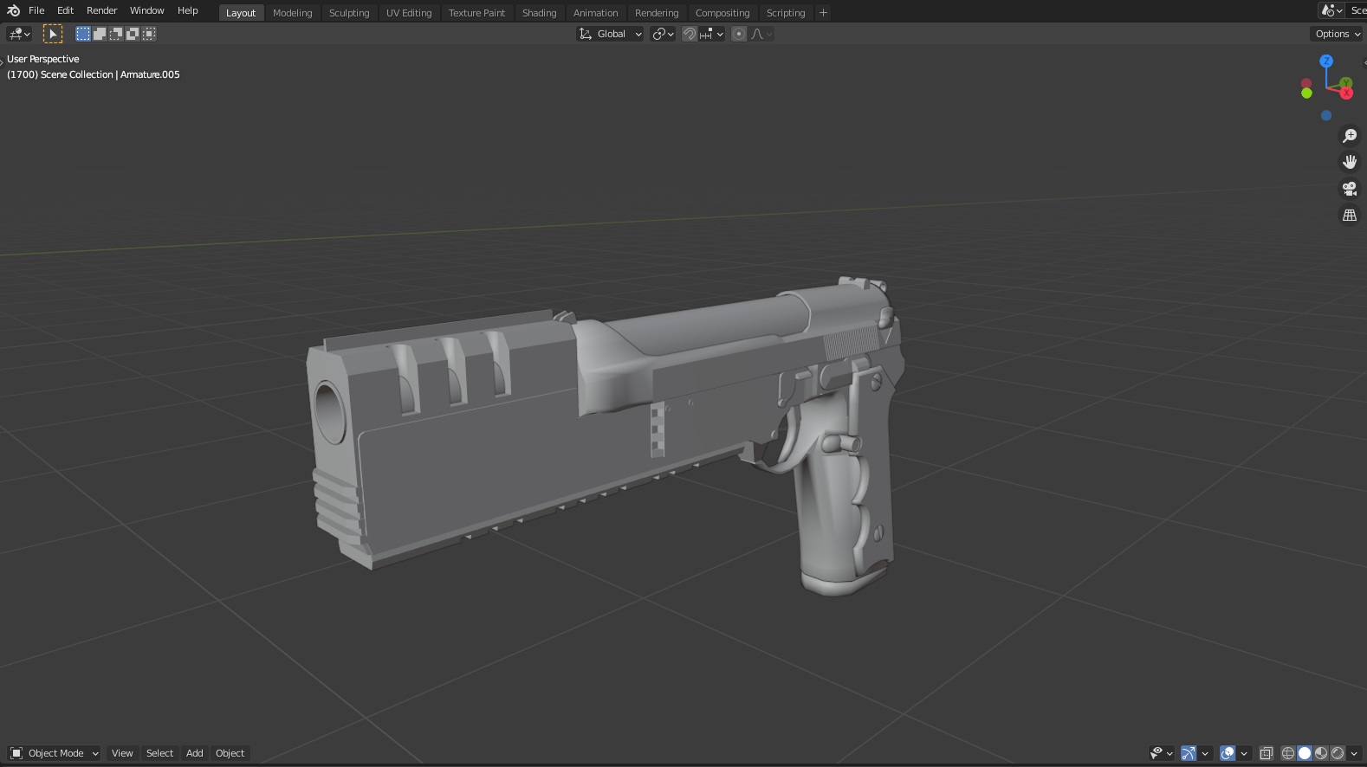
Task: Toggle snapping magnet button
Action: point(690,34)
